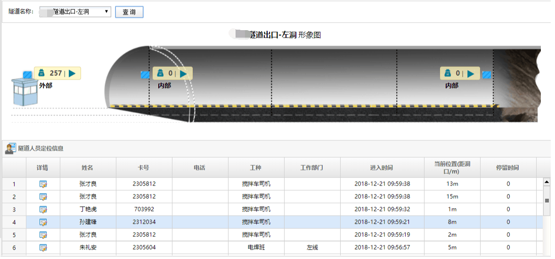Click play arrow on the left 内部 badge
555x259 pixels.
pos(183,73)
